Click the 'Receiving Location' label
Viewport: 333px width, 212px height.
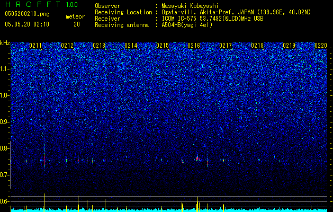tap(123, 12)
